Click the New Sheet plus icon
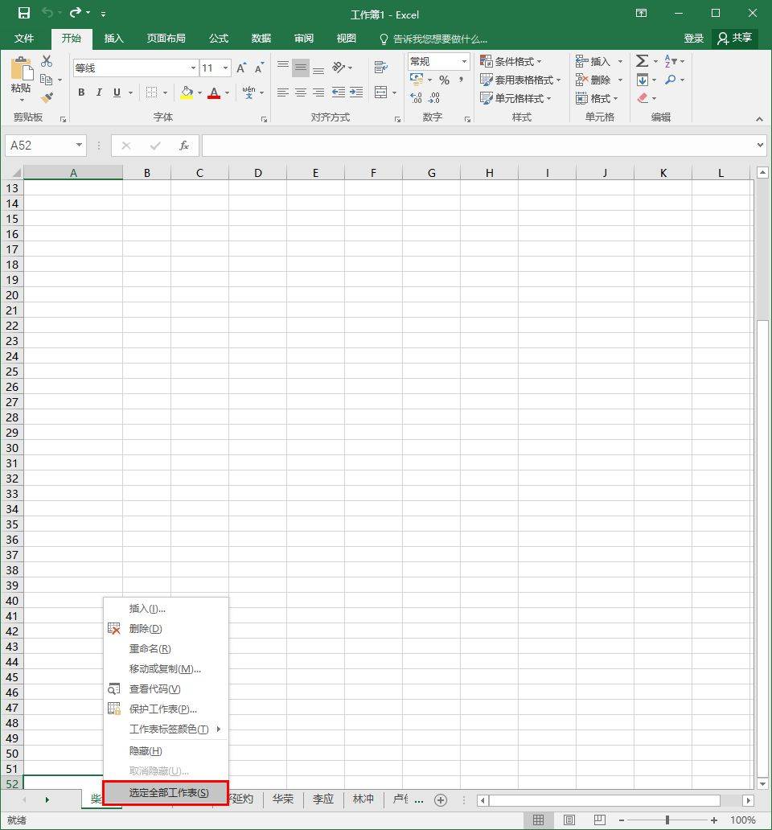This screenshot has height=830, width=772. pos(440,799)
